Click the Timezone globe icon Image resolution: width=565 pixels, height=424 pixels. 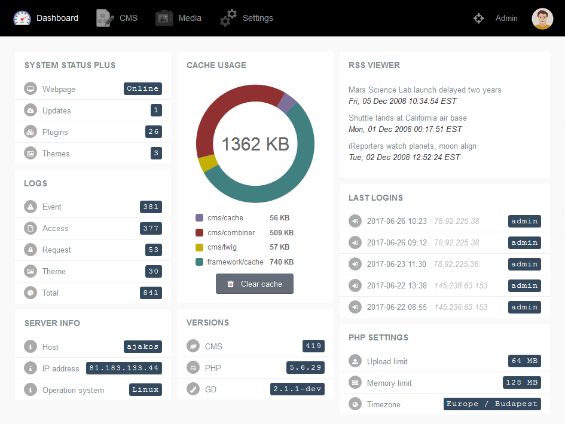click(x=355, y=404)
